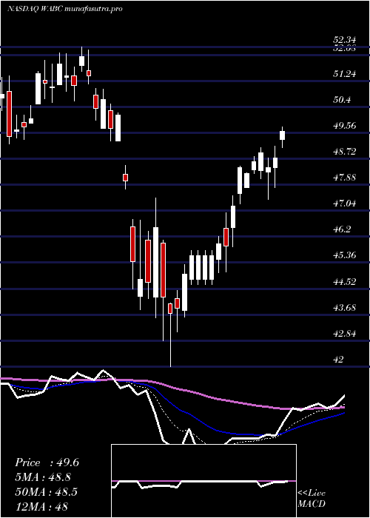Select the 50.4 price axis label

tap(342, 99)
